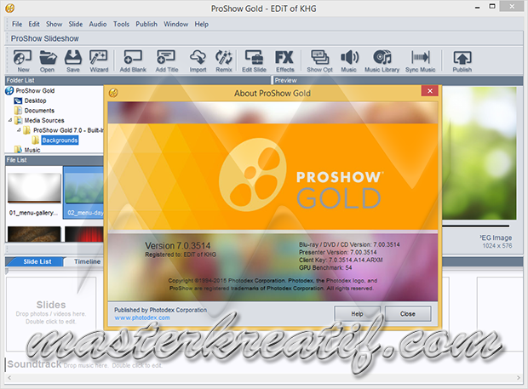Screen dimensions: 528x389
Task: Click the right arrow of the horizontal scrollbar
Action: coord(519,378)
